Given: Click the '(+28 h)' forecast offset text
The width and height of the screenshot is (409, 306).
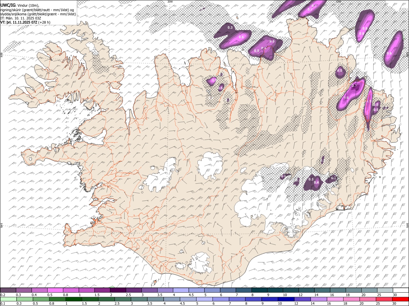Looking at the screenshot, I should 44,23.
